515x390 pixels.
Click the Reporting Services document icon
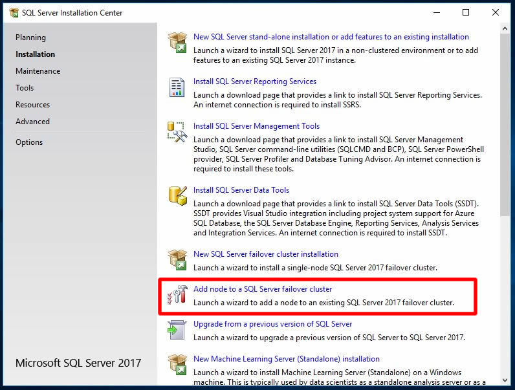[177, 87]
